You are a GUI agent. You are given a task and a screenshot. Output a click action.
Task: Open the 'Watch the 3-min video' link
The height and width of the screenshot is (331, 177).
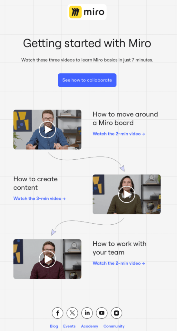click(x=40, y=198)
